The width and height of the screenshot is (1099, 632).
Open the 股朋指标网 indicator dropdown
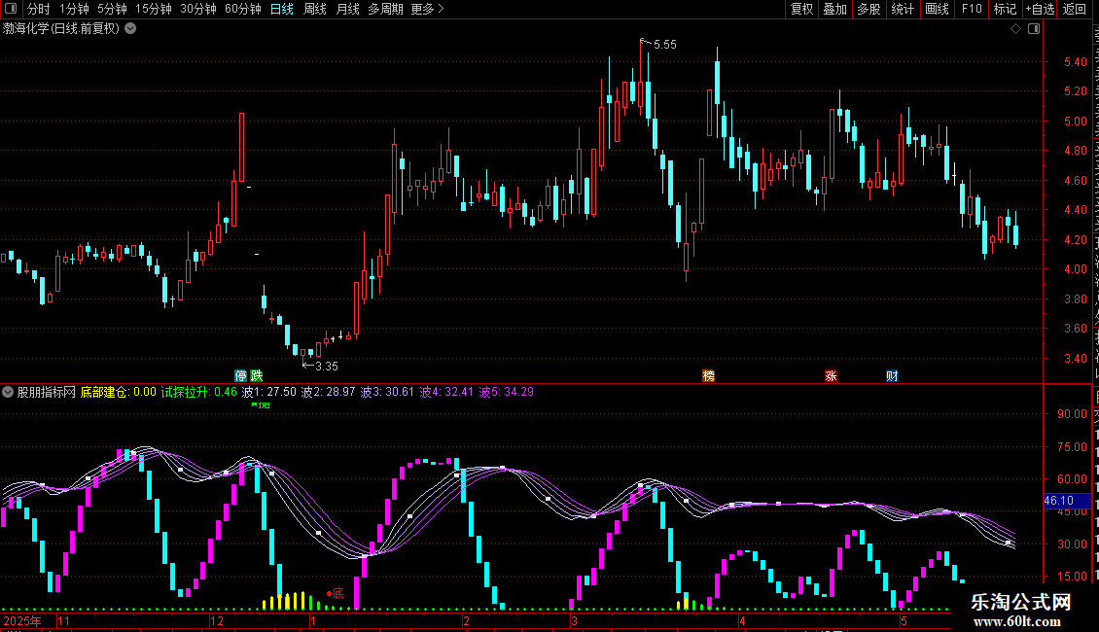8,393
